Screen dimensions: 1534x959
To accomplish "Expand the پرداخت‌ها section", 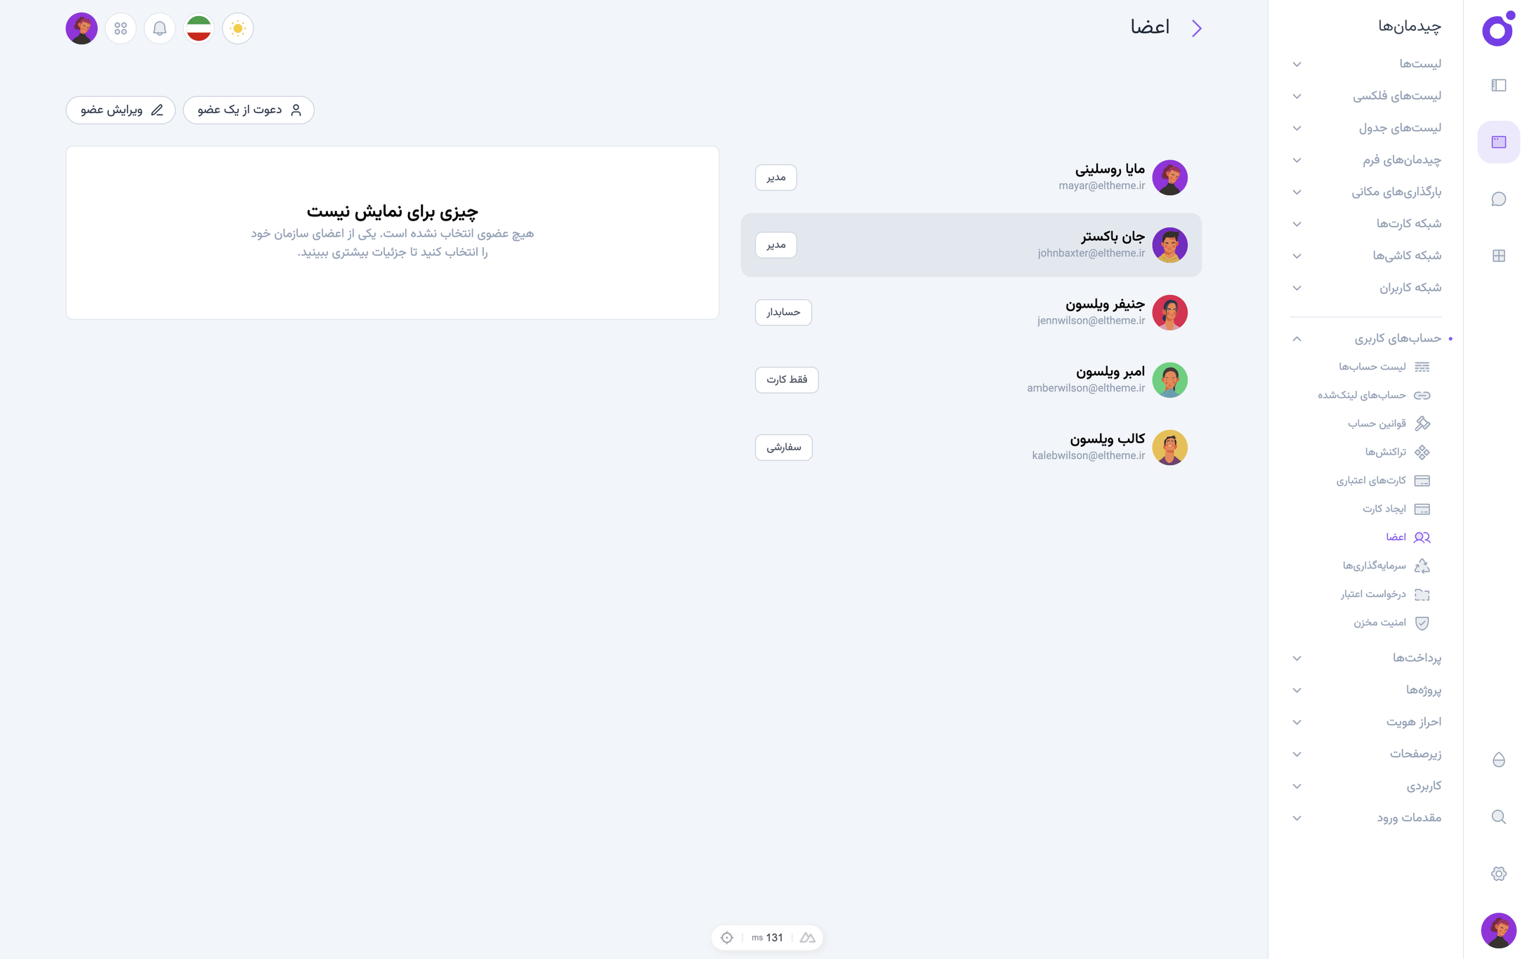I will pos(1297,658).
